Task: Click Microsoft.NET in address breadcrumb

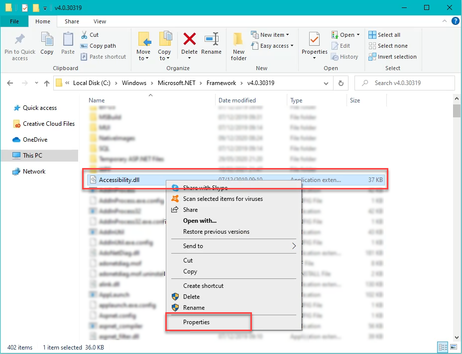Action: (x=177, y=83)
